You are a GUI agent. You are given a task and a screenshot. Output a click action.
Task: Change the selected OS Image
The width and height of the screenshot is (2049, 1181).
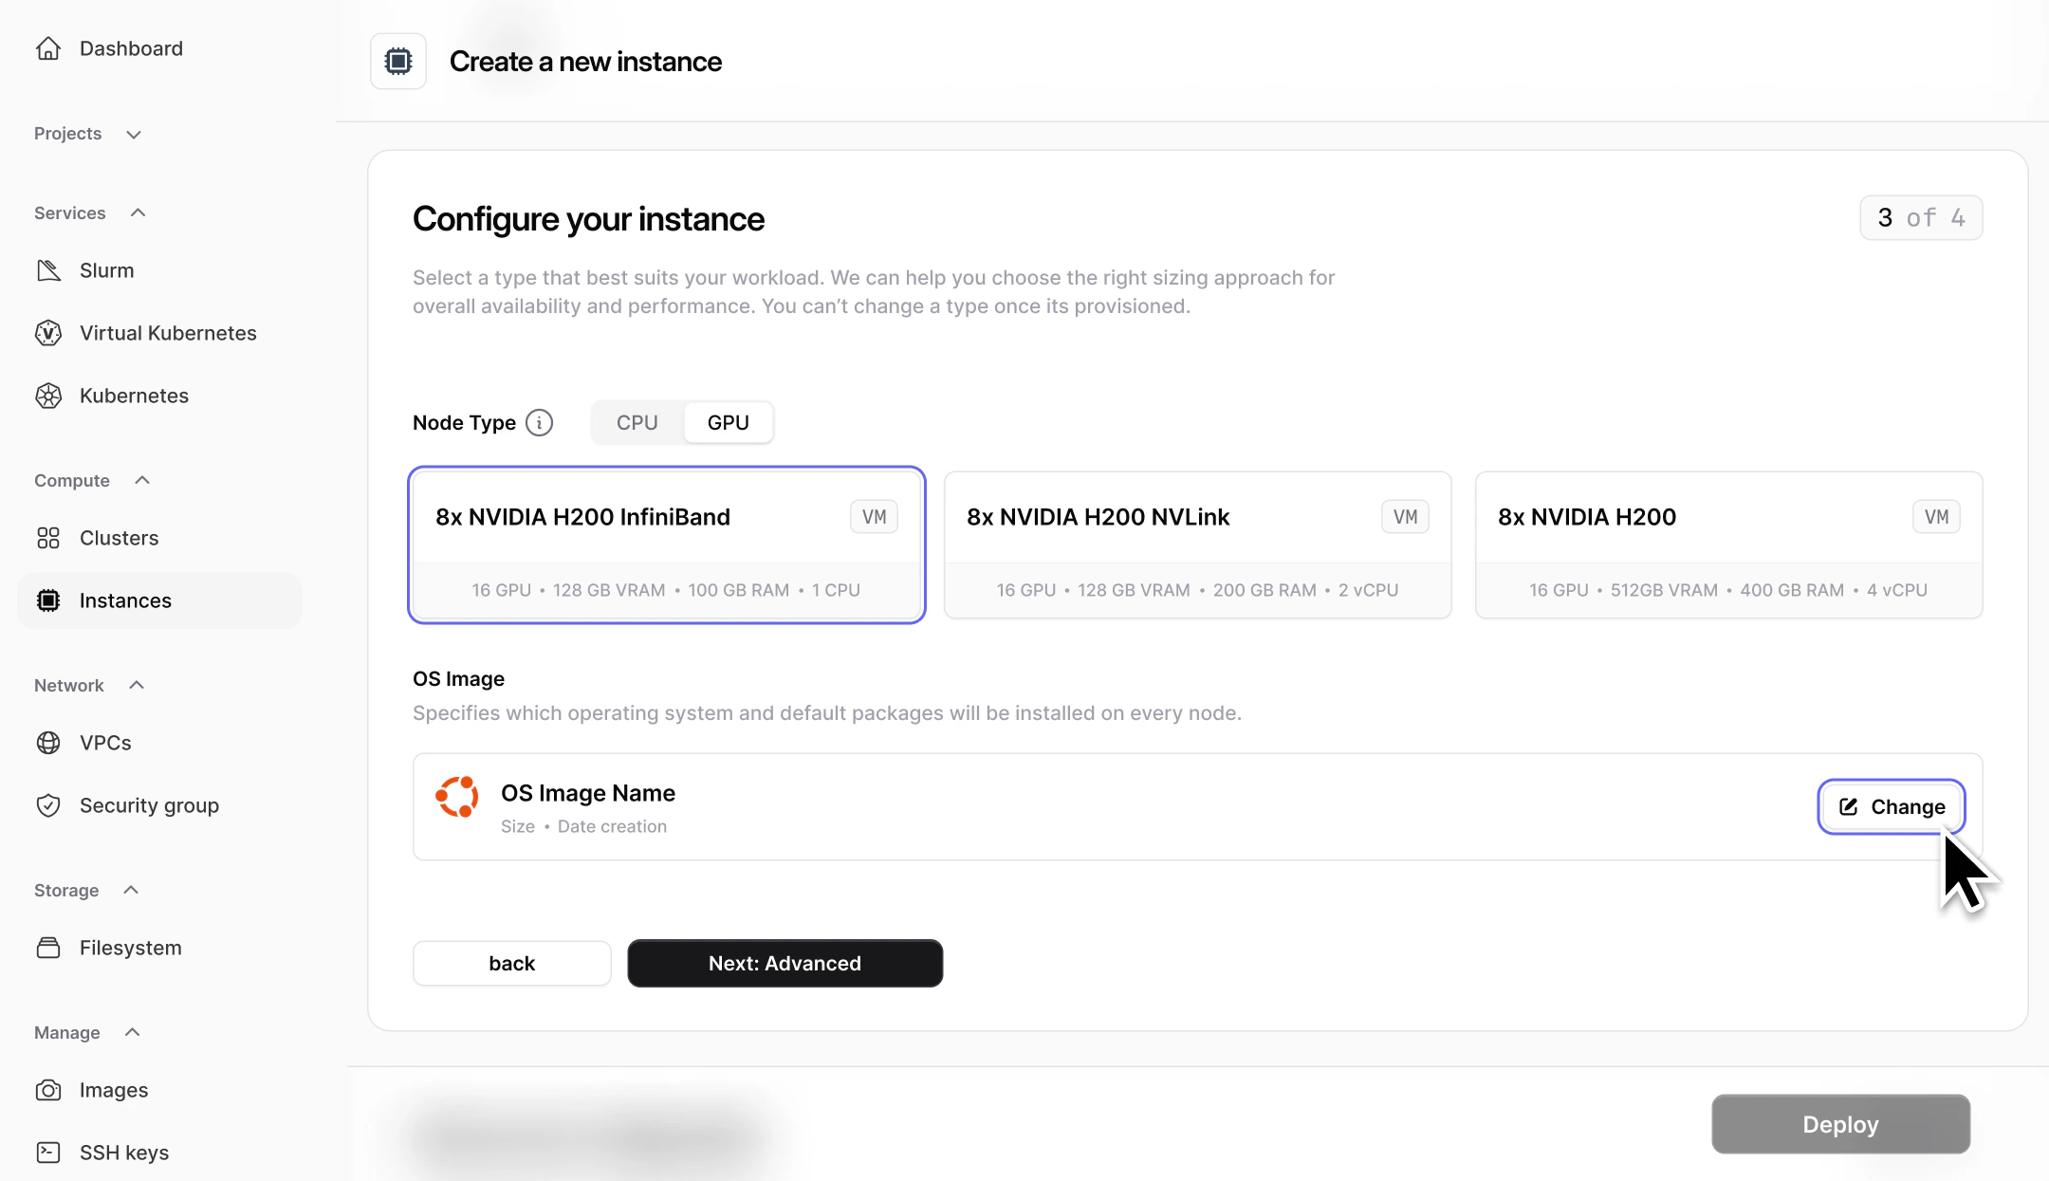point(1891,806)
